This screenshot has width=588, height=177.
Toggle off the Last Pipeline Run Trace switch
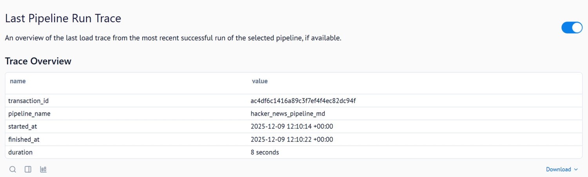pyautogui.click(x=572, y=27)
